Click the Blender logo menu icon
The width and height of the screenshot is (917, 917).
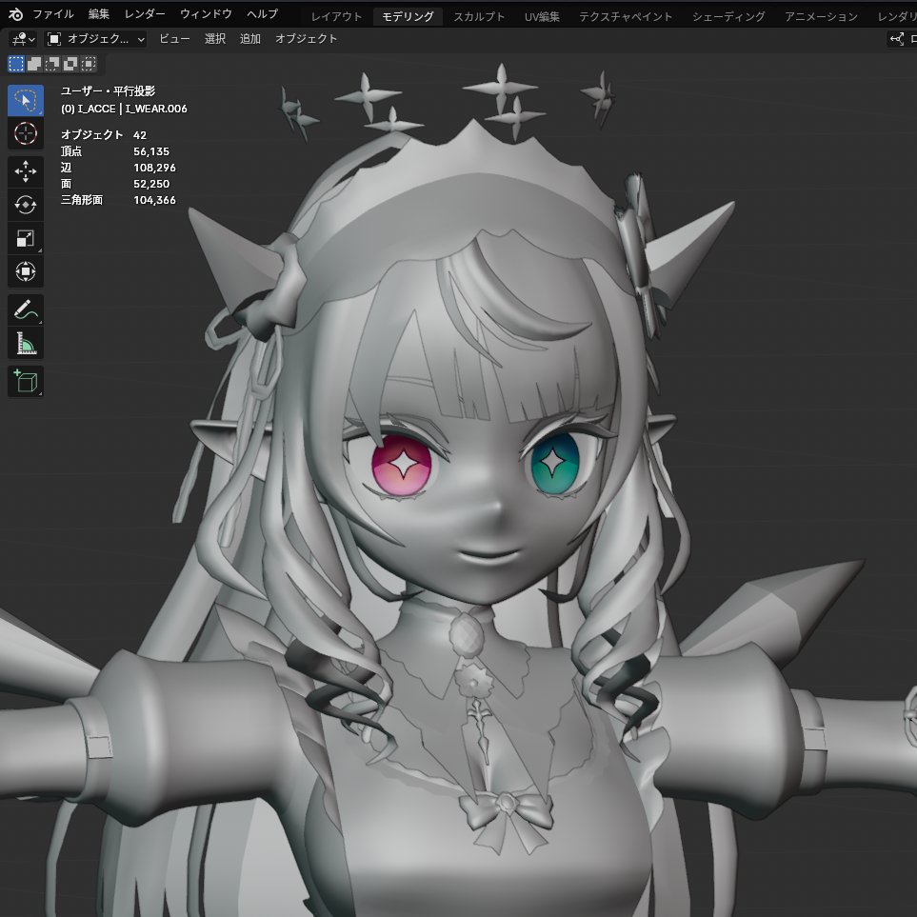click(x=15, y=14)
